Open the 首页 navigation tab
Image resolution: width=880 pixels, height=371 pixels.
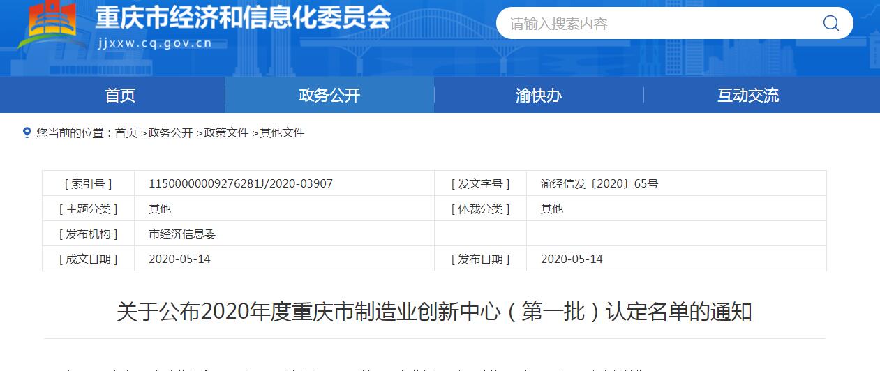pyautogui.click(x=120, y=96)
